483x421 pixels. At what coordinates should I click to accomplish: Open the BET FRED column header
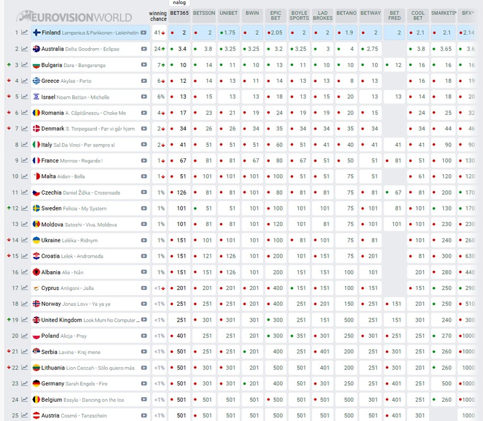(x=394, y=15)
